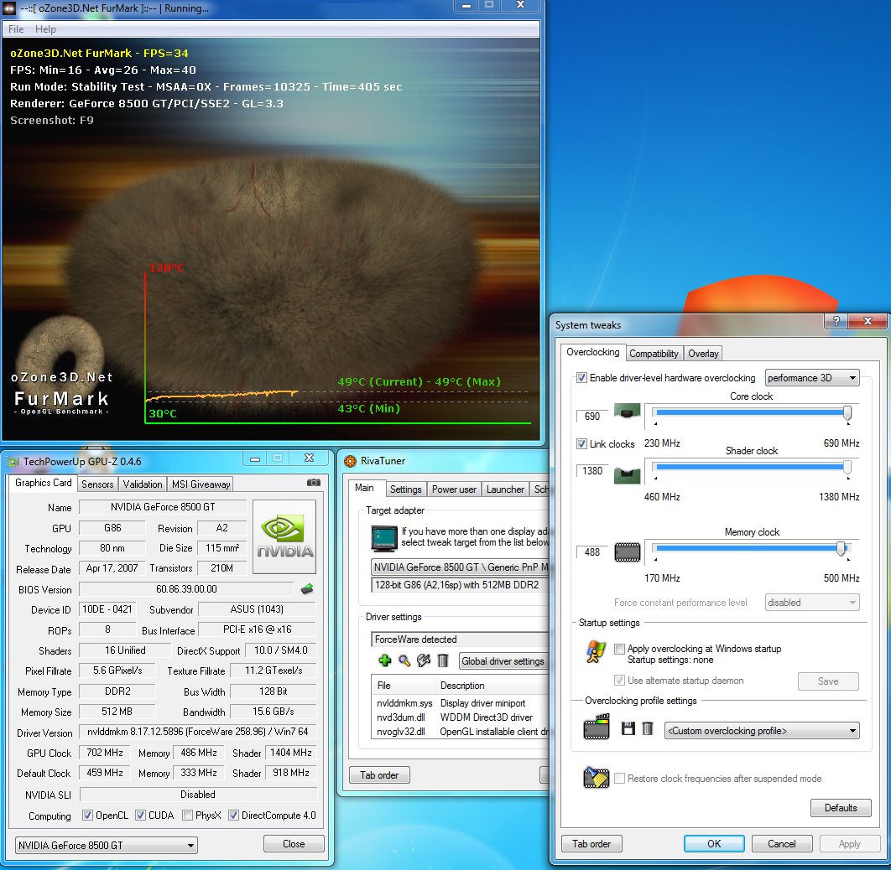The height and width of the screenshot is (870, 891).
Task: Open the performance 3D dropdown
Action: [812, 378]
